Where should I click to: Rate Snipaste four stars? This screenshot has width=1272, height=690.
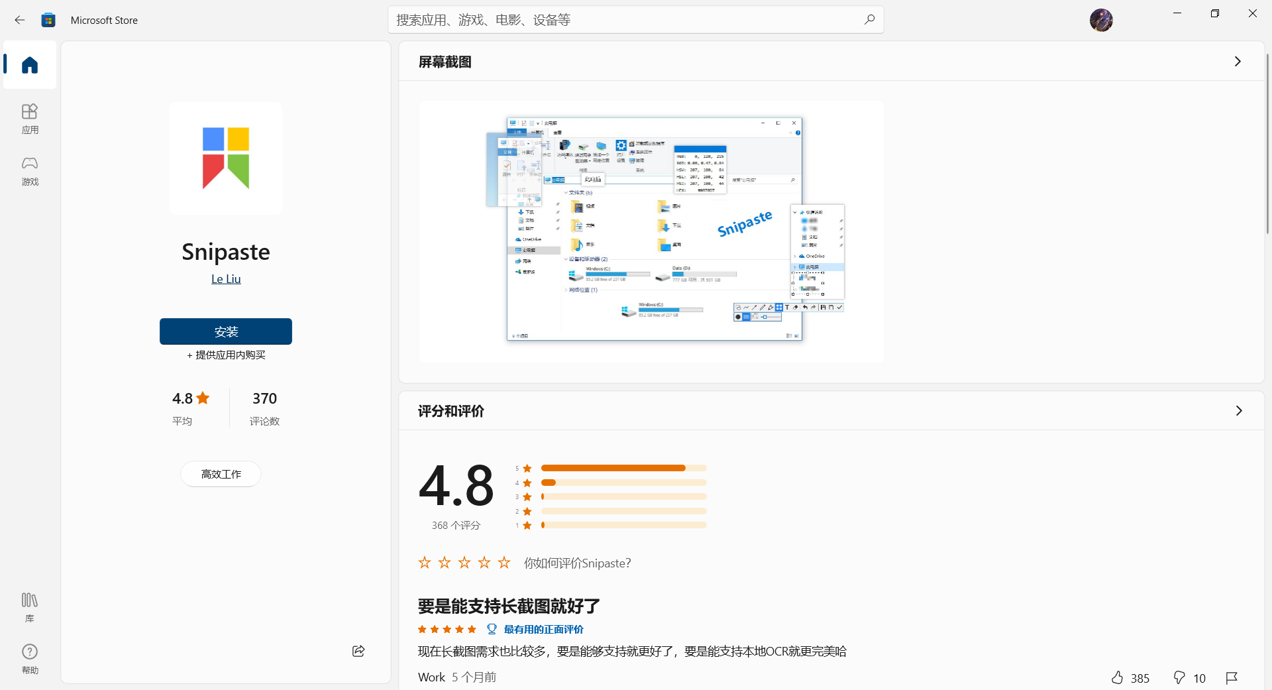click(484, 563)
